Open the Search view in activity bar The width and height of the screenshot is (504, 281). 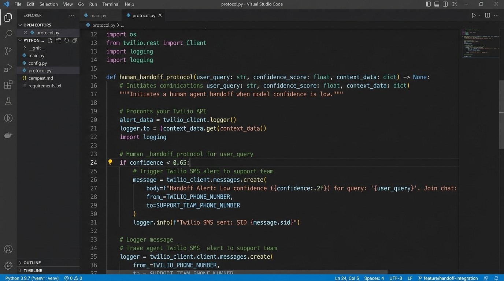point(8,34)
